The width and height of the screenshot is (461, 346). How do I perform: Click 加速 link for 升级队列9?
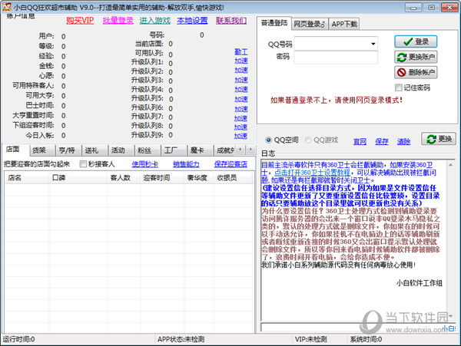[x=240, y=136]
